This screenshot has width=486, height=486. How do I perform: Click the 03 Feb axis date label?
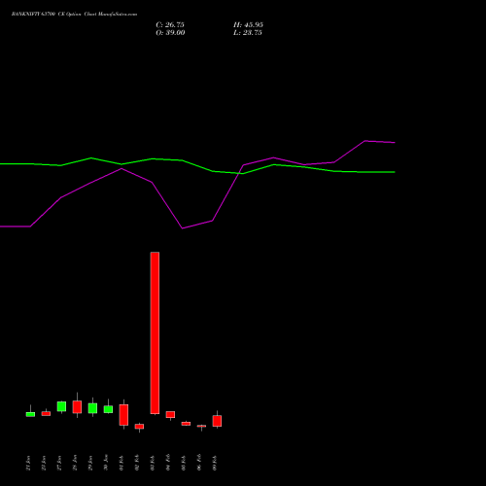coord(153,463)
